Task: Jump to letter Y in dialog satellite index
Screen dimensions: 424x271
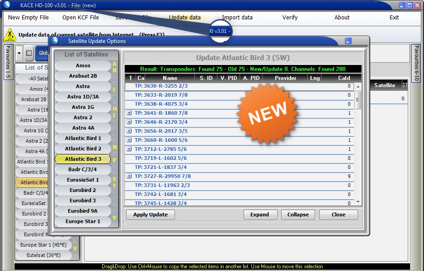Action: [114, 218]
